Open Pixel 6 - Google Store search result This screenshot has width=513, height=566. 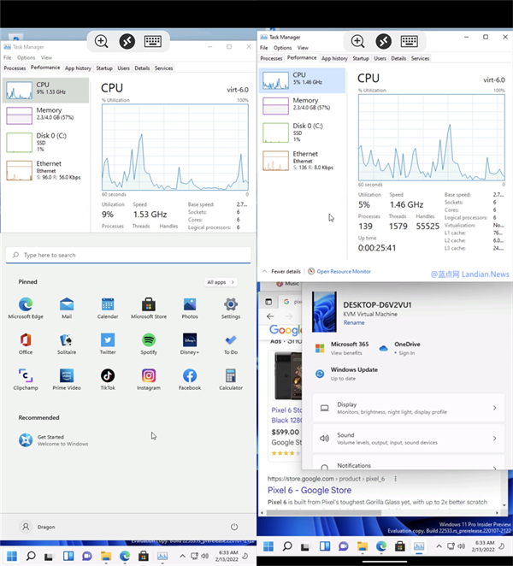310,490
